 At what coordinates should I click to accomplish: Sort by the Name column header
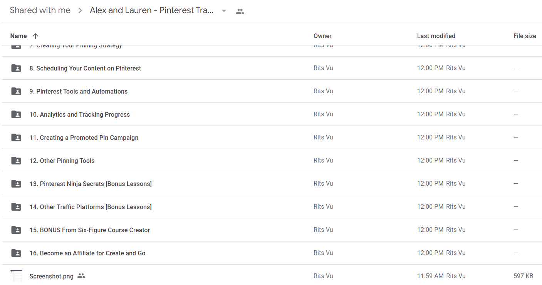18,36
